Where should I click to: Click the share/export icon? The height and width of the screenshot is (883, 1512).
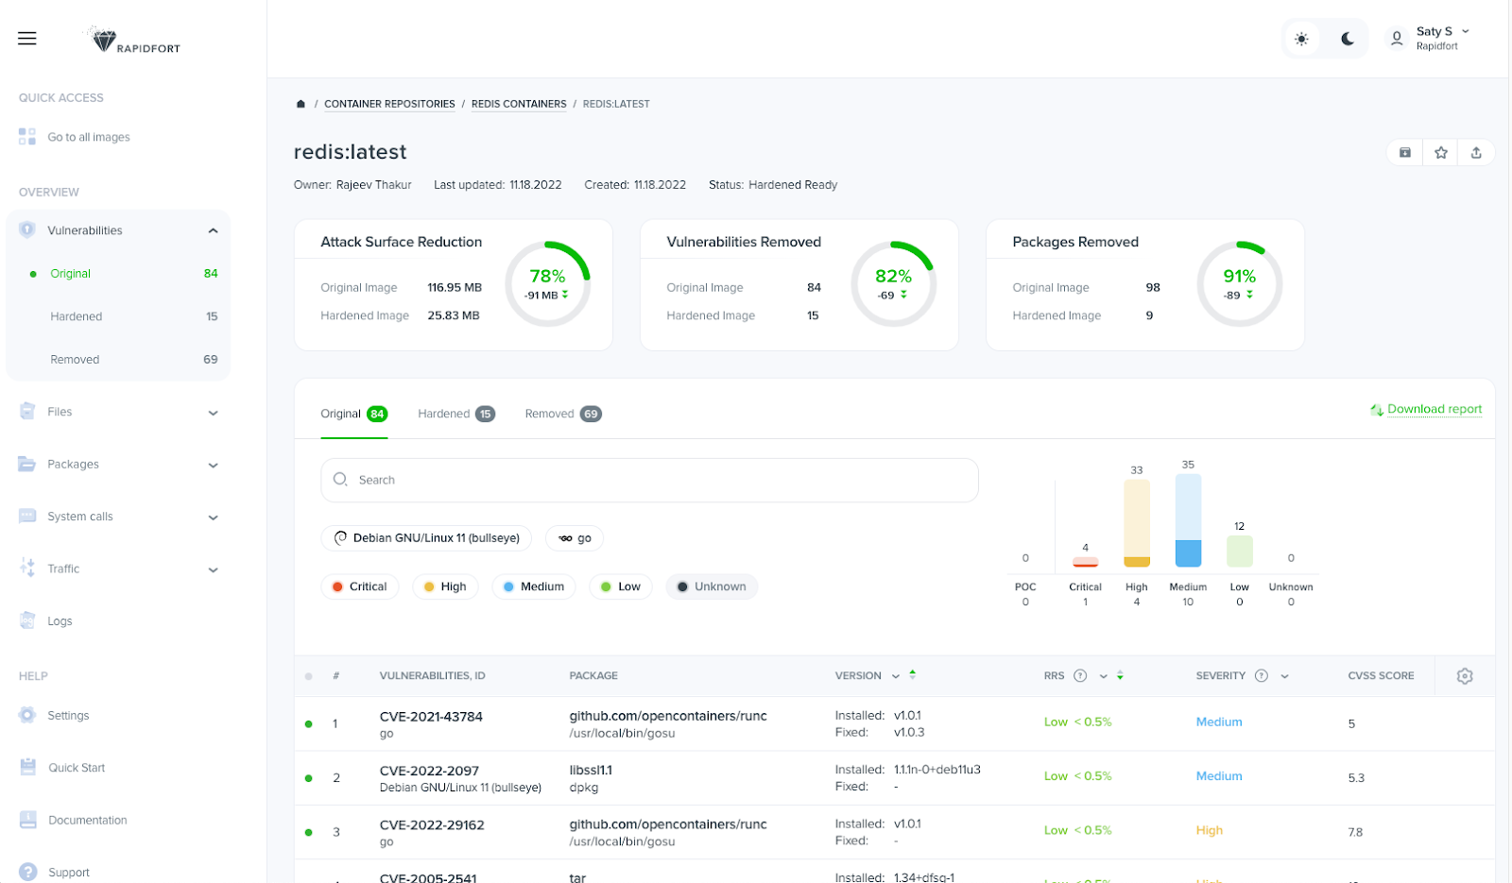[1476, 152]
